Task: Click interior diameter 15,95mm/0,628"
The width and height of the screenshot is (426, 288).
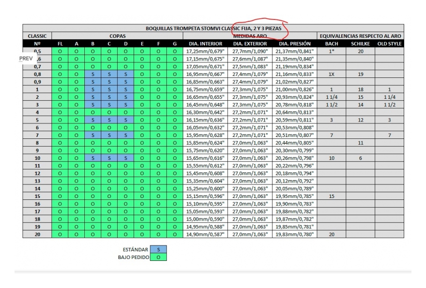Action: click(205, 135)
